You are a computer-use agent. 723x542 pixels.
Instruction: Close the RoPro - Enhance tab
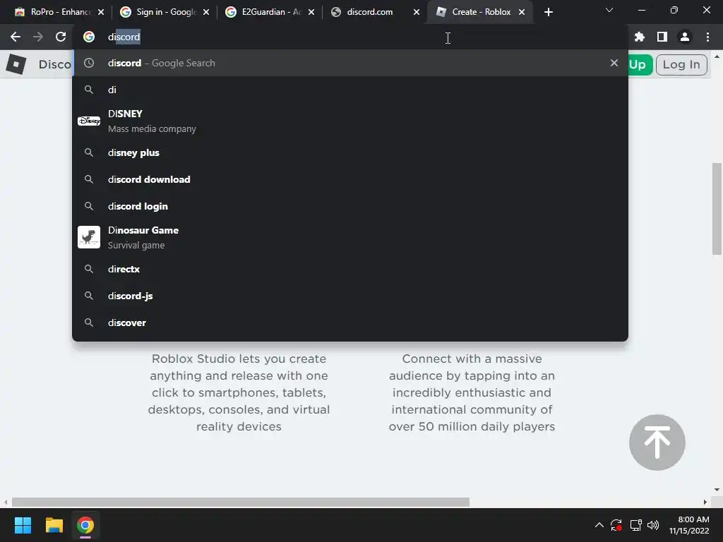101,12
